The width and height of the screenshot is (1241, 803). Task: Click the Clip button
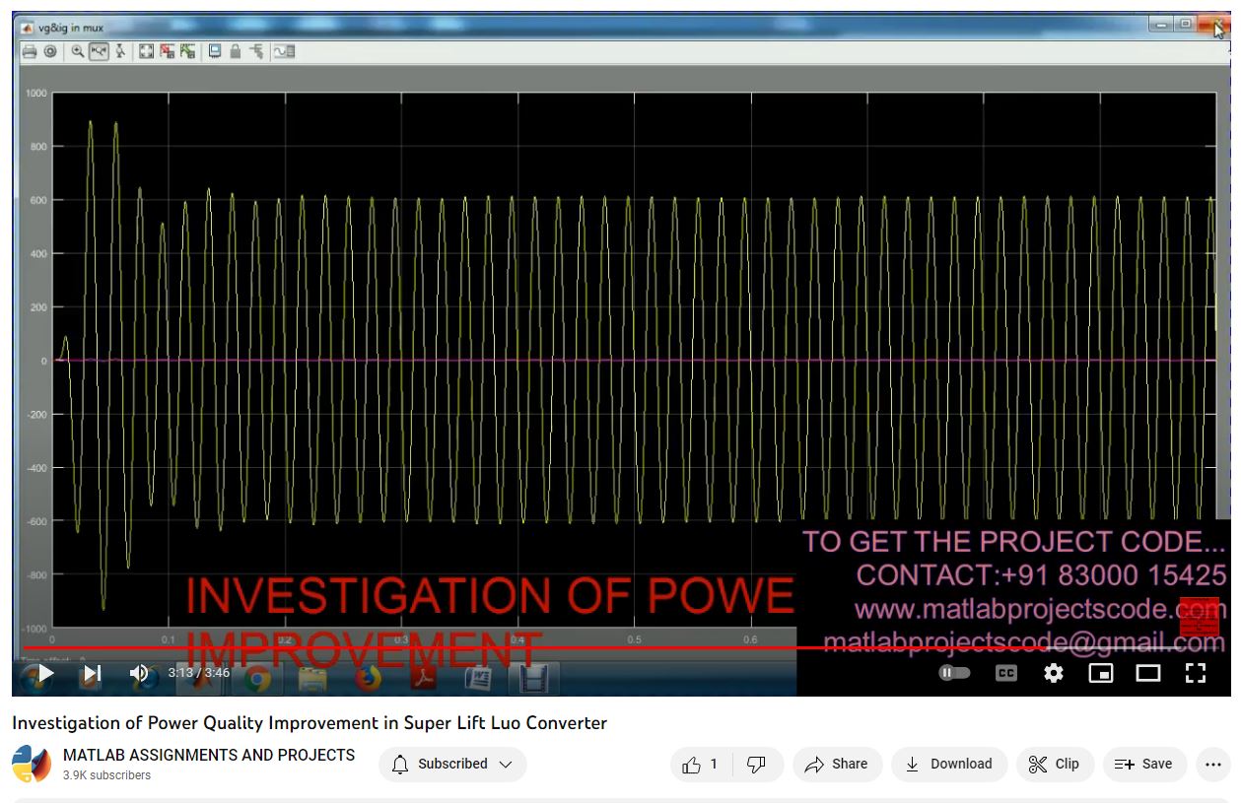pos(1055,765)
